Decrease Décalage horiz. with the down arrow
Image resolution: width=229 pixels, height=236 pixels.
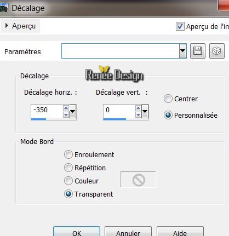[66, 115]
